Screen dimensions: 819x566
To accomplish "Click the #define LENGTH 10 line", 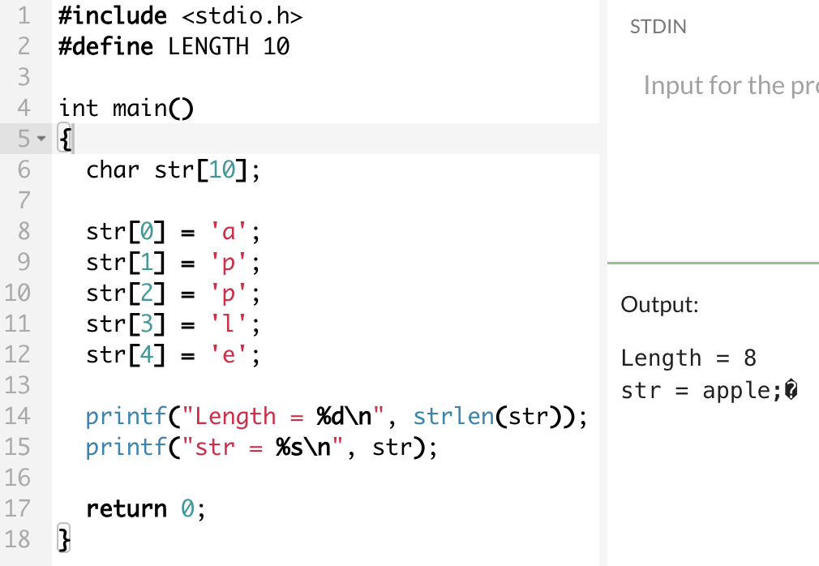I will (x=174, y=46).
